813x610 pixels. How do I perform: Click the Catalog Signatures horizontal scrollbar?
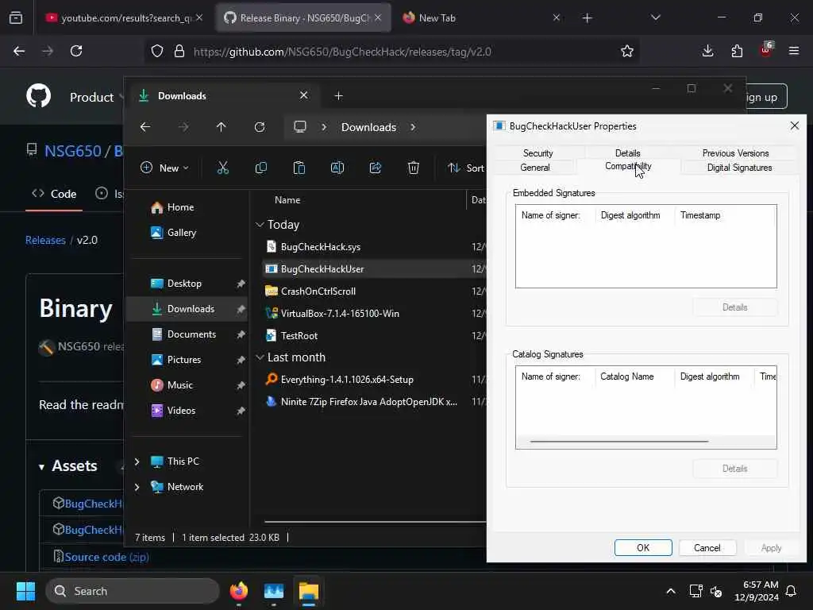(x=619, y=442)
